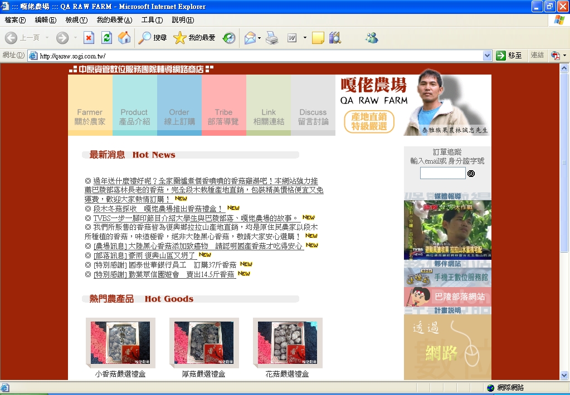Click the order tracking email input field
The height and width of the screenshot is (395, 570).
(x=443, y=173)
